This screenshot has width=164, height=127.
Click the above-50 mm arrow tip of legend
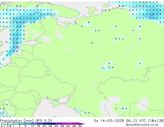tap(82, 124)
